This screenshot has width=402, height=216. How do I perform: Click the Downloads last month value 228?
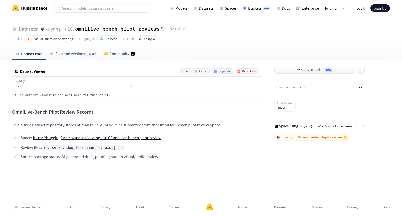(361, 87)
